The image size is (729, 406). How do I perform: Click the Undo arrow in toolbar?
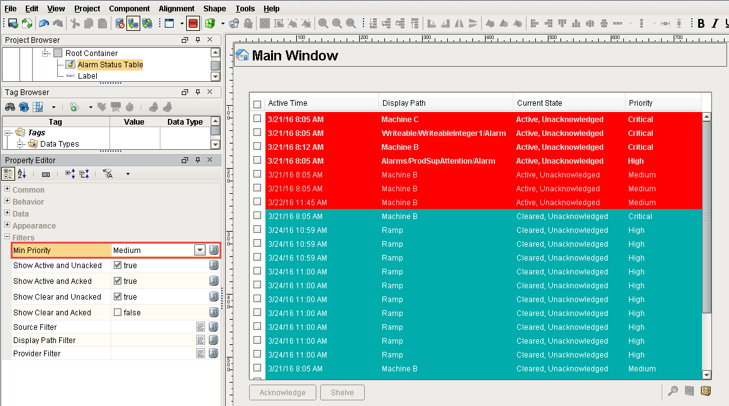(x=43, y=23)
